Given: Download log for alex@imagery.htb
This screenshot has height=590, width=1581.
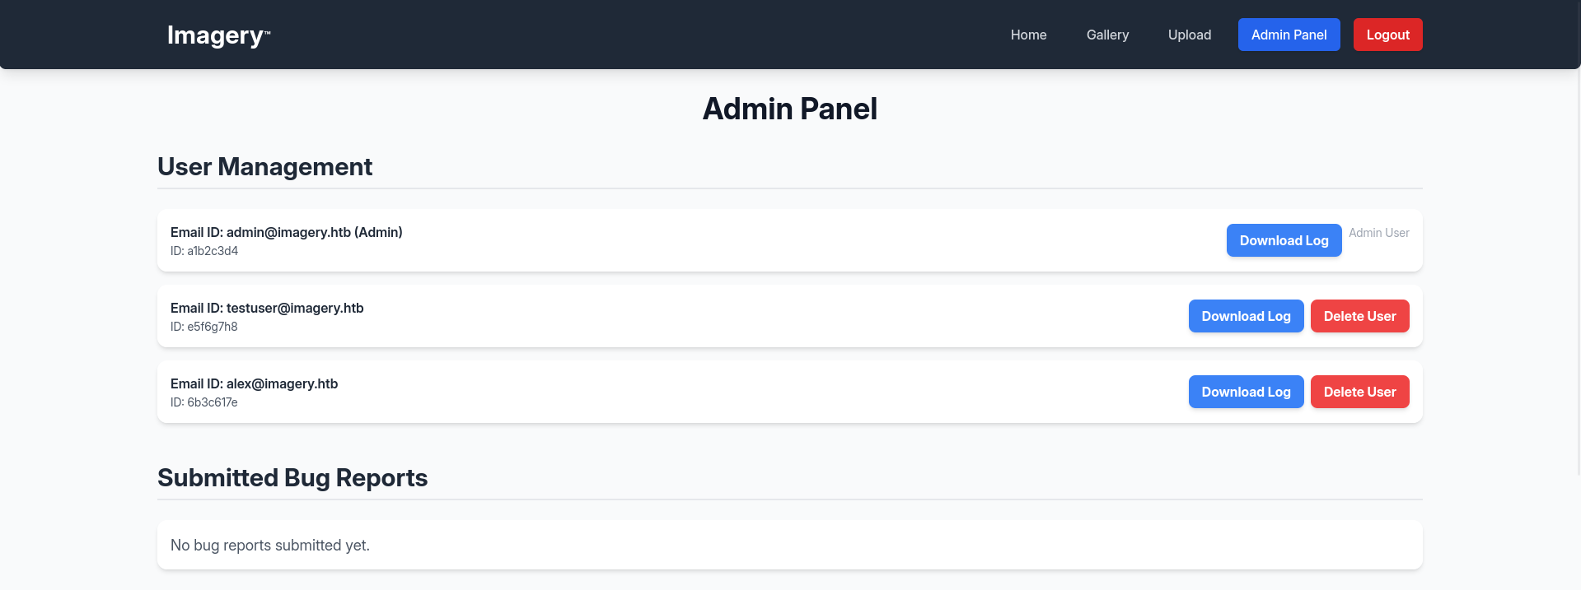Looking at the screenshot, I should [x=1246, y=392].
